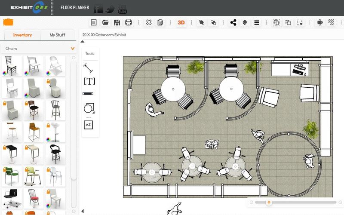Viewport: 344px width, 215px height.
Task: Click the group selection icon
Action: coord(276,22)
